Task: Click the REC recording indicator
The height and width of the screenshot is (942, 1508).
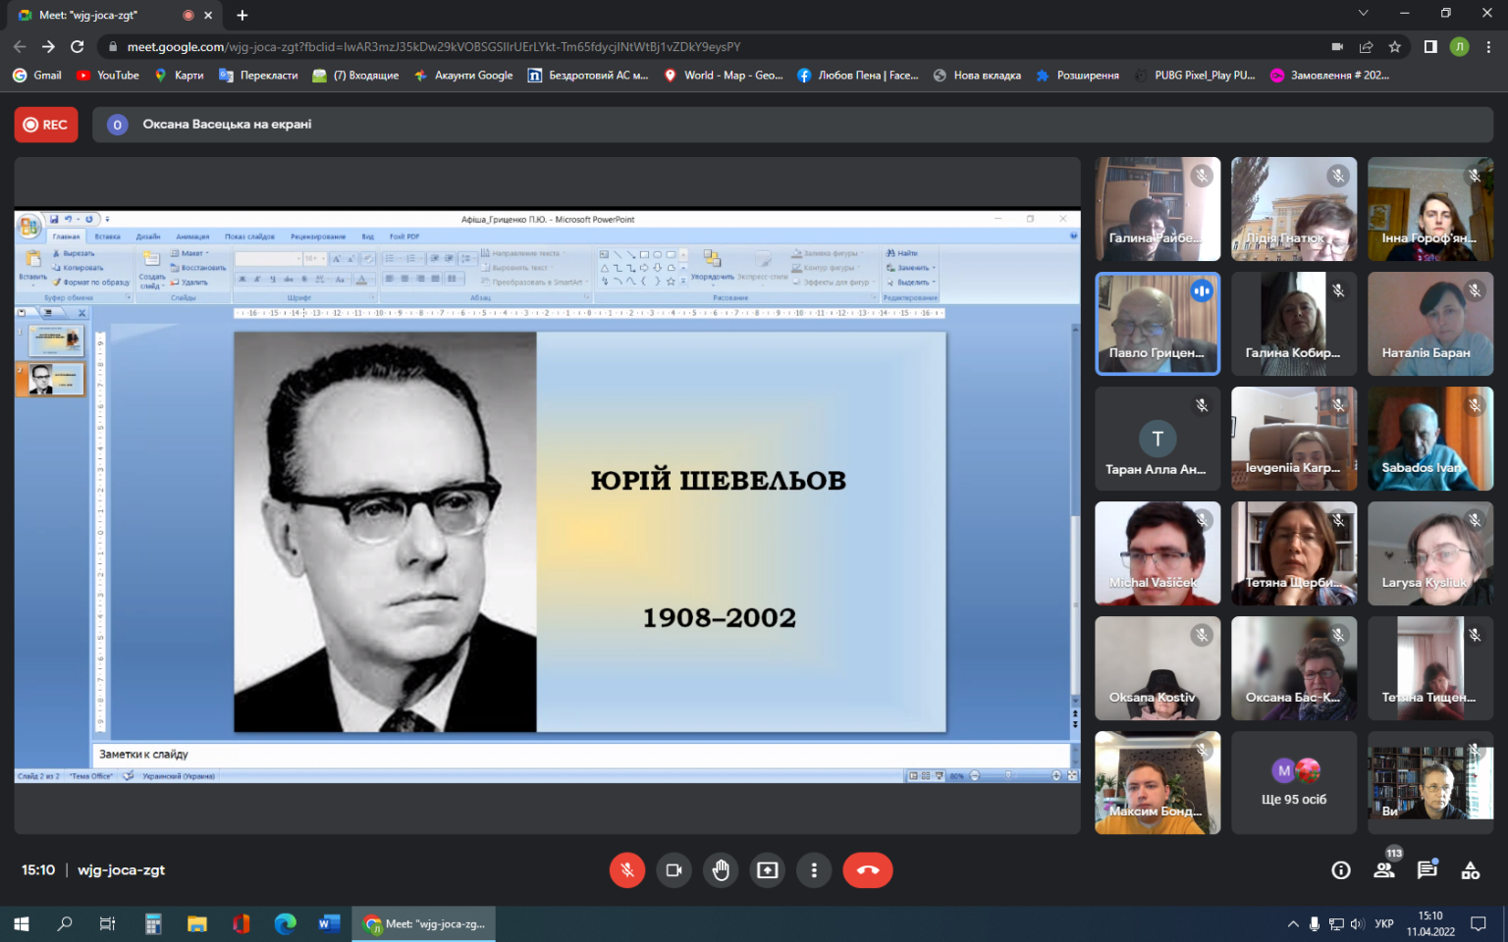Action: (x=46, y=125)
